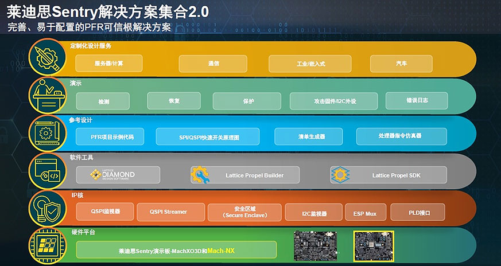The height and width of the screenshot is (266, 501).
Task: Select the Lattice Diamond design software box
Action: coord(118,175)
